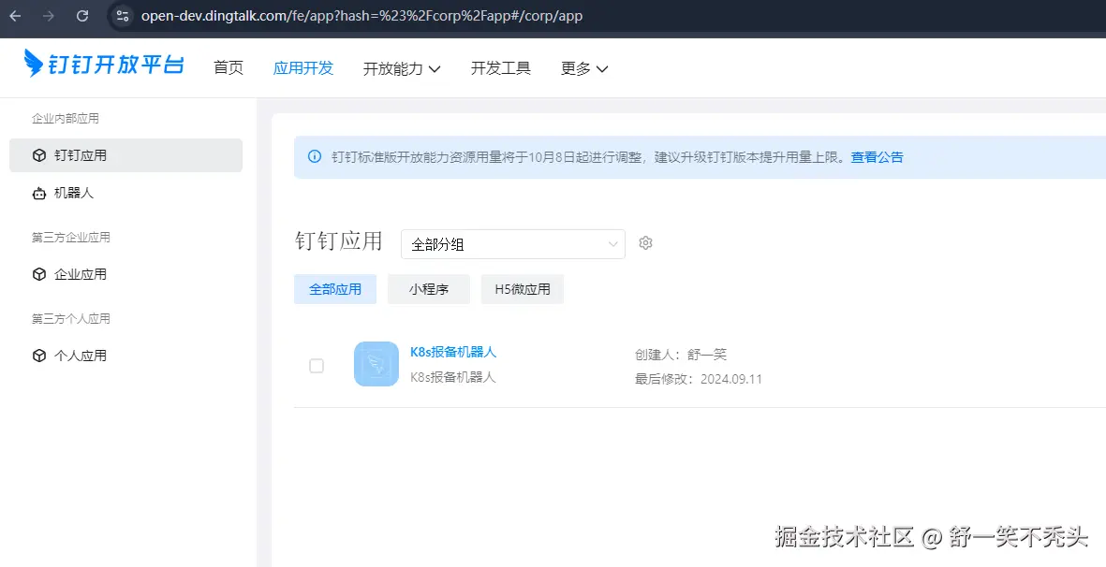Open the K8s报备机器人 app thumbnail

tap(376, 364)
